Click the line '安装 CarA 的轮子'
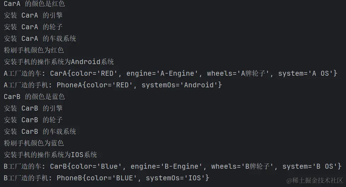Image resolution: width=346 pixels, height=187 pixels. tap(33, 27)
